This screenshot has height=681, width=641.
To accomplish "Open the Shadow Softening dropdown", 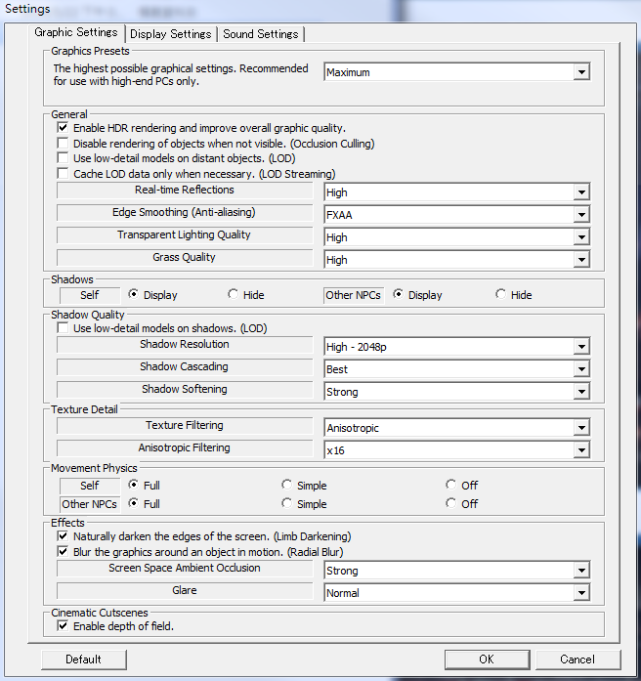I will click(x=457, y=392).
